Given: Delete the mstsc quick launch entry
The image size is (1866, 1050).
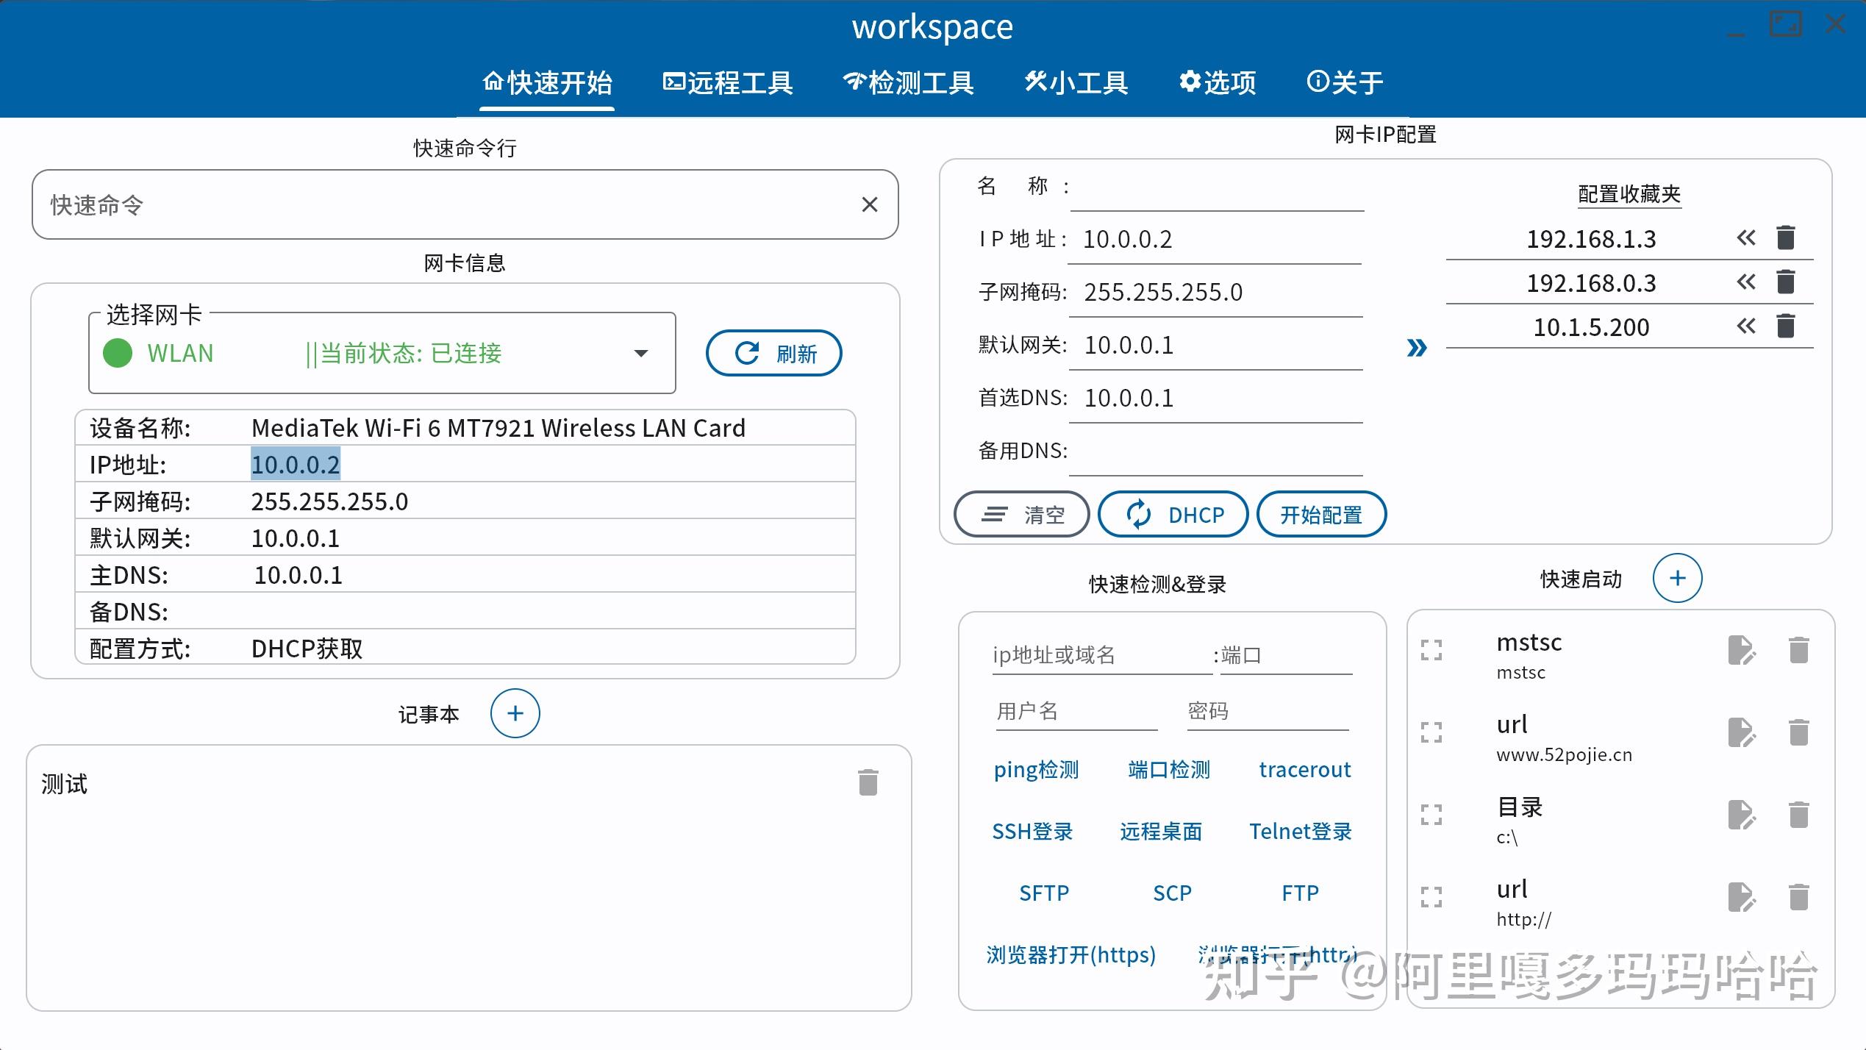Looking at the screenshot, I should click(1798, 650).
